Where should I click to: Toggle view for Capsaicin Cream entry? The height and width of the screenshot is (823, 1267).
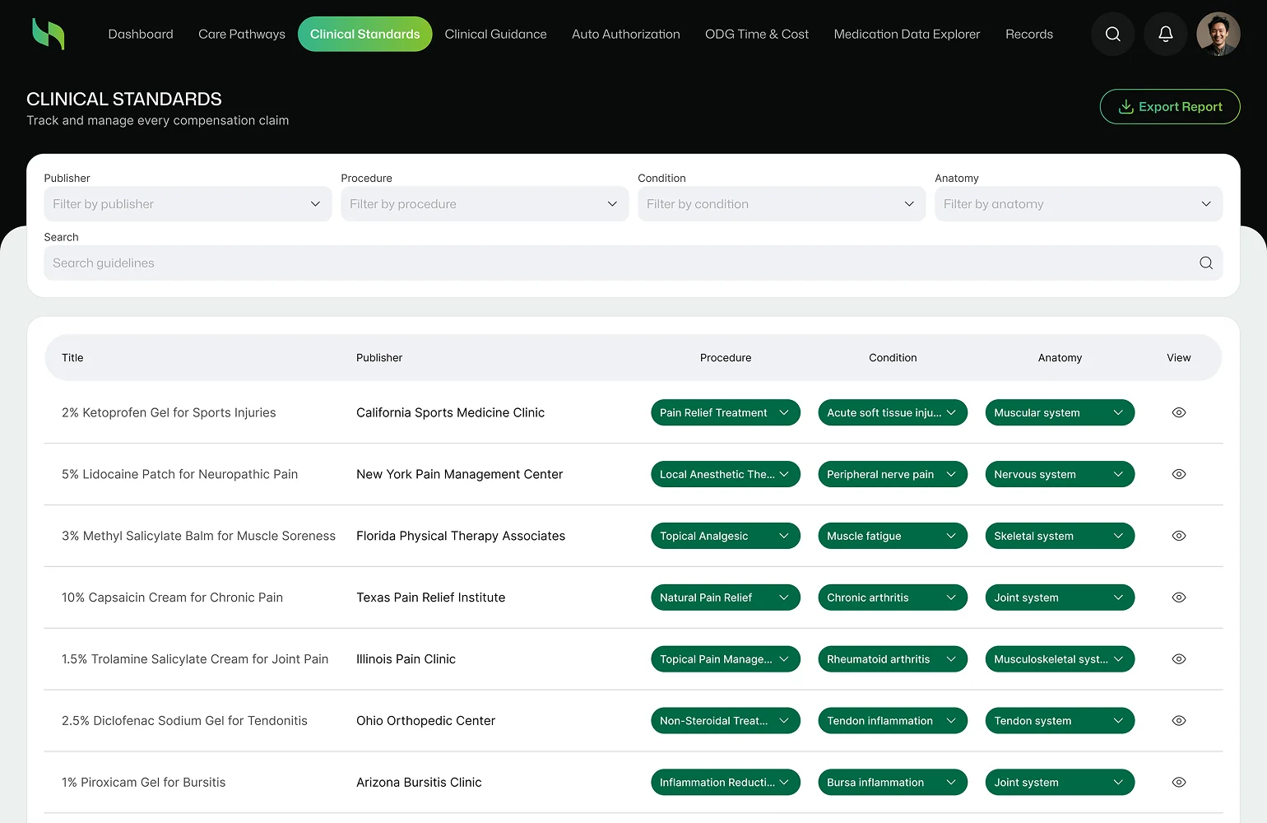pos(1178,597)
